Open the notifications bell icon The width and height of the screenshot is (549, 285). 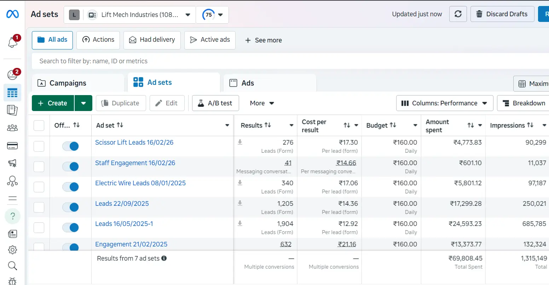point(12,42)
